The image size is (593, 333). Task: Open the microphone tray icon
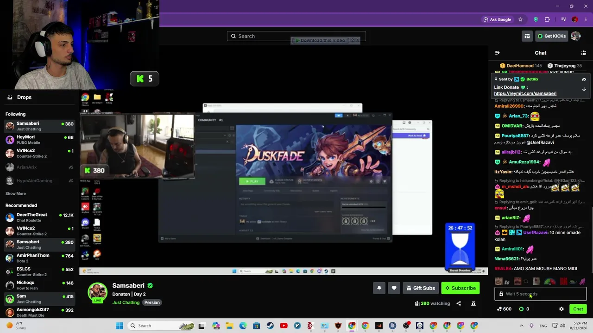point(532,326)
